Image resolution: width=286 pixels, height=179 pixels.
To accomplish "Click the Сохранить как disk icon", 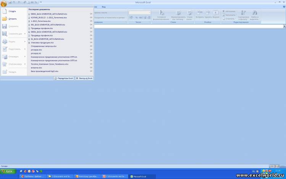I will click(x=5, y=34).
